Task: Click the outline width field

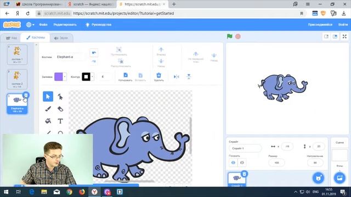Action: pos(105,77)
